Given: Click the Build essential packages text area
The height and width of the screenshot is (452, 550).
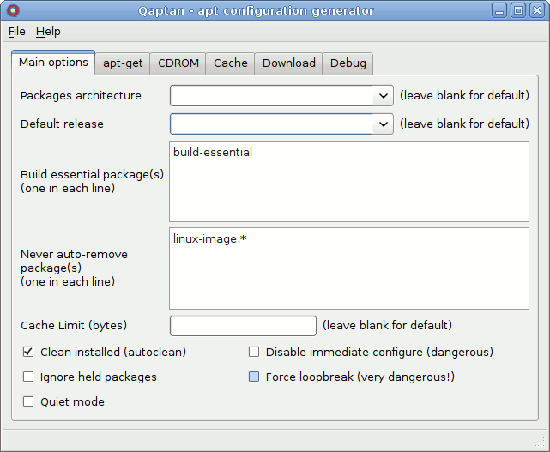Looking at the screenshot, I should point(349,181).
